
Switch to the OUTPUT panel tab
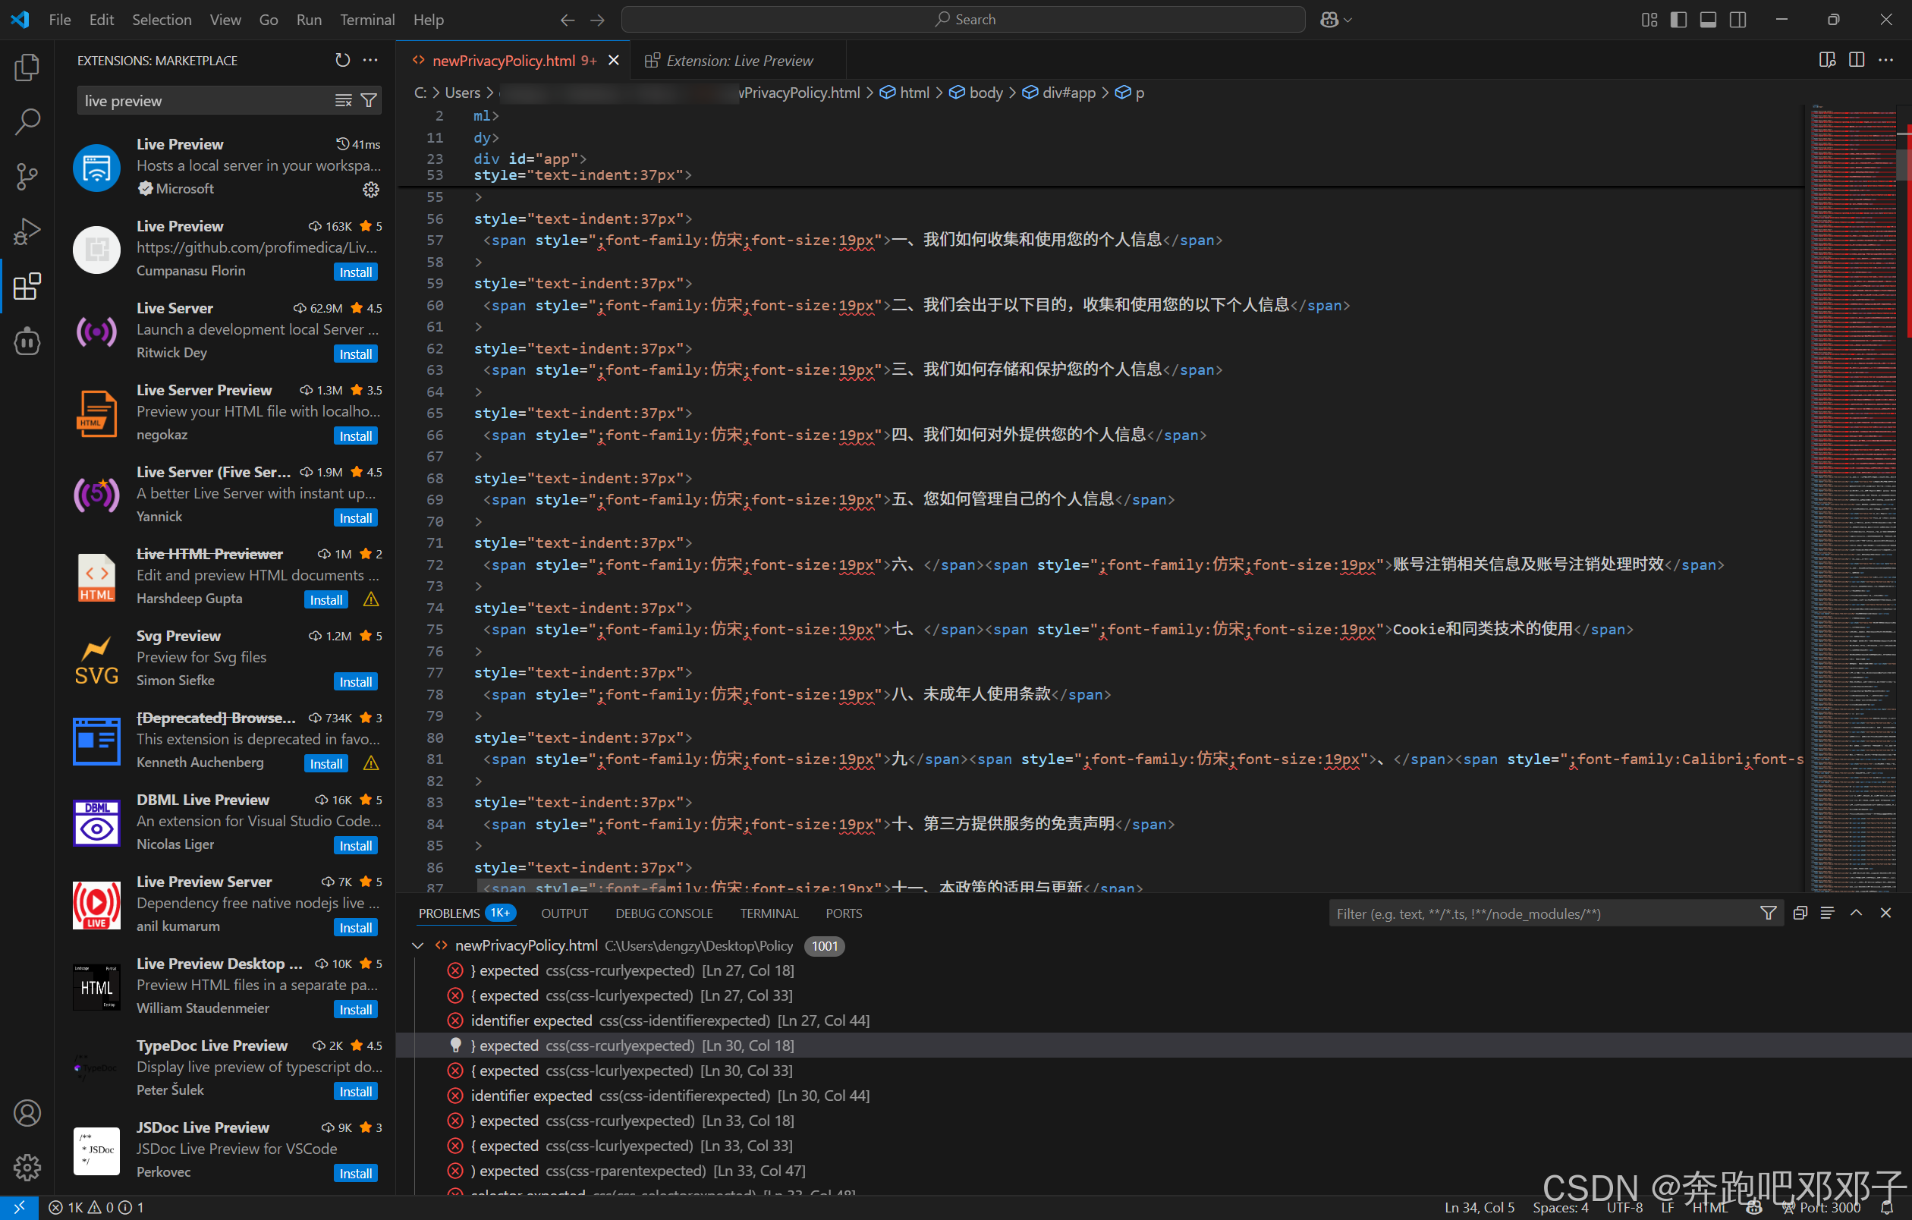pyautogui.click(x=564, y=913)
